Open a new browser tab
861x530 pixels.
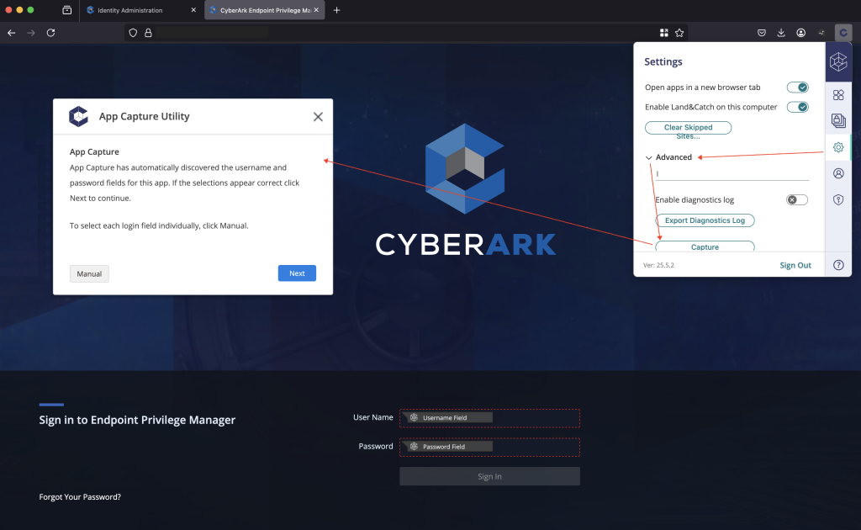coord(336,10)
